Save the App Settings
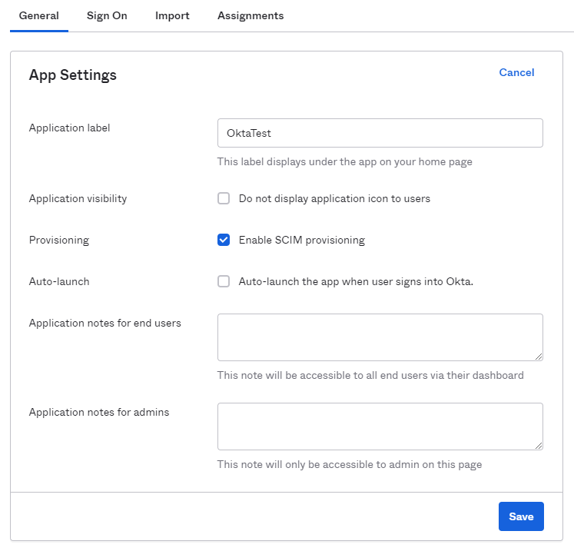Viewport: 574px width, 551px height. [521, 516]
